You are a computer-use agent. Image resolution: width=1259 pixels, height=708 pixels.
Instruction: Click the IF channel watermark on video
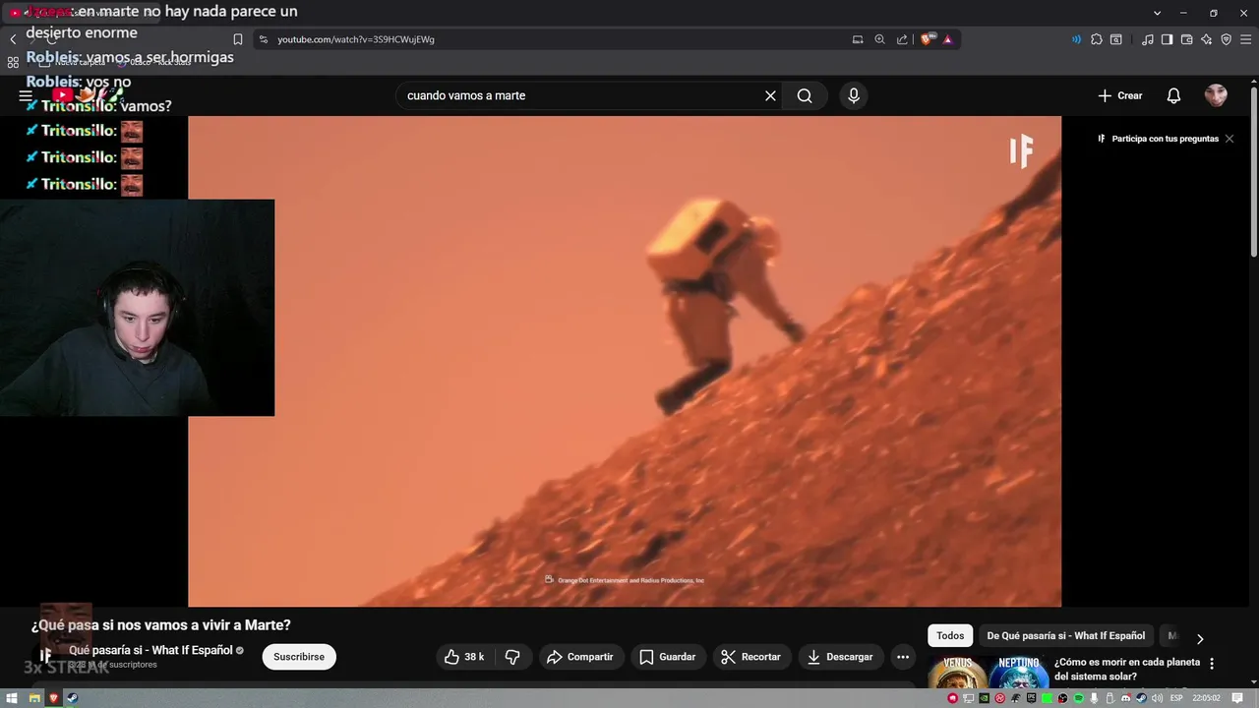1021,150
